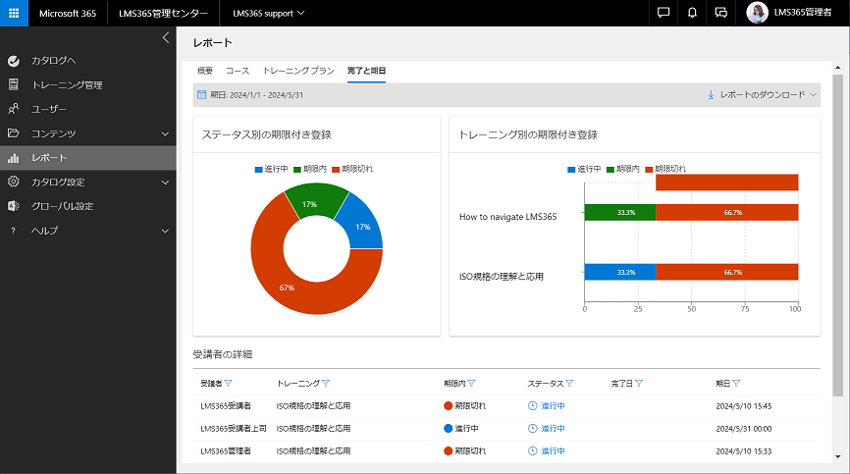Expand the カタログ設定 menu chevron
The width and height of the screenshot is (850, 474).
165,182
